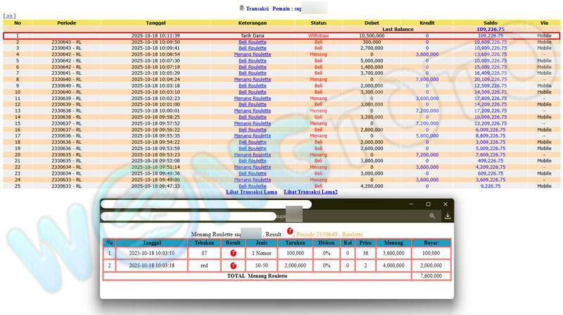Image resolution: width=563 pixels, height=315 pixels.
Task: Click the Saldo column header
Action: point(490,23)
